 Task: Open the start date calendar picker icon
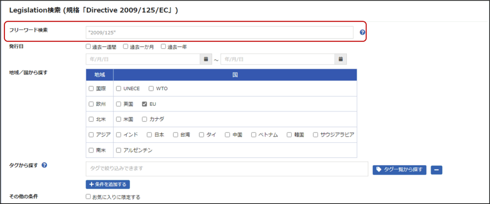206,59
